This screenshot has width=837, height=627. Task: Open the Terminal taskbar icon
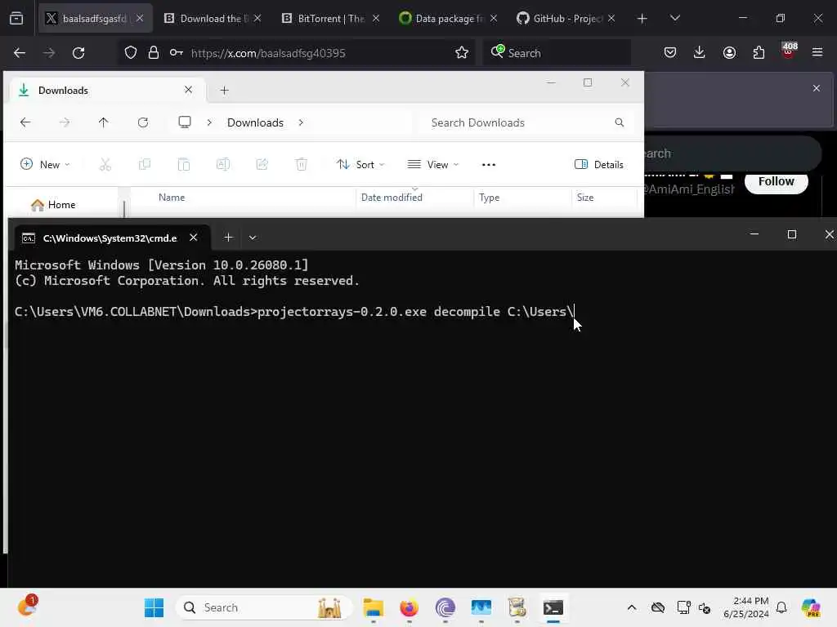553,607
